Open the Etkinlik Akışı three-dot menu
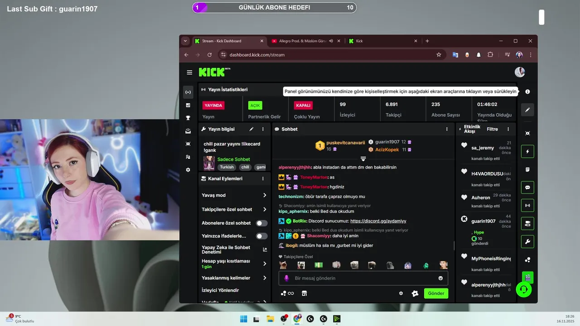 pyautogui.click(x=508, y=129)
